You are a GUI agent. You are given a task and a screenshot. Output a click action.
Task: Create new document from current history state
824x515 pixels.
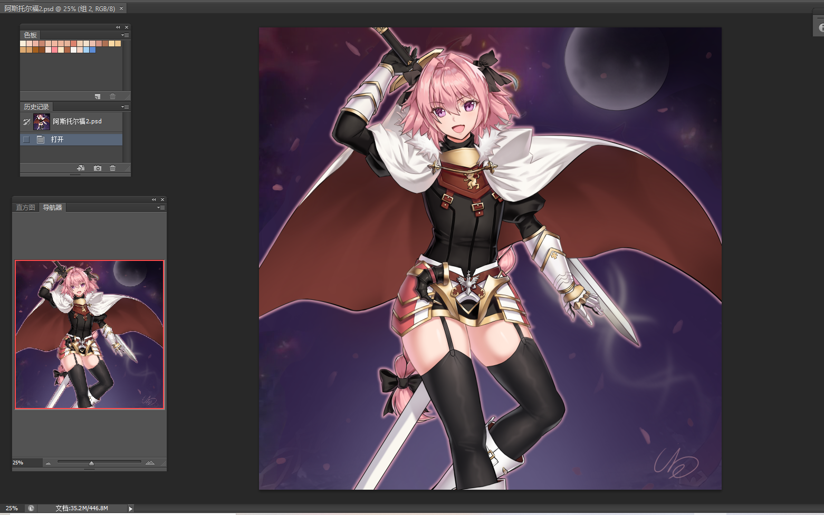[x=81, y=168]
